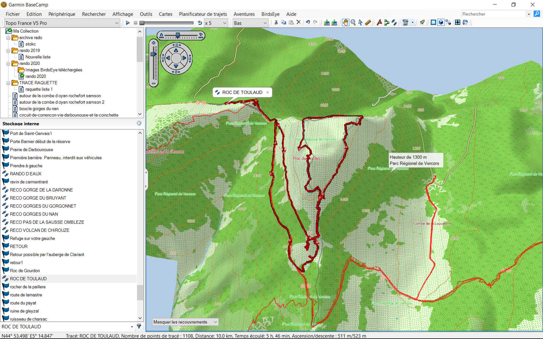Zoom in with the plus button
Viewport: 543px width, 339px height.
[154, 43]
